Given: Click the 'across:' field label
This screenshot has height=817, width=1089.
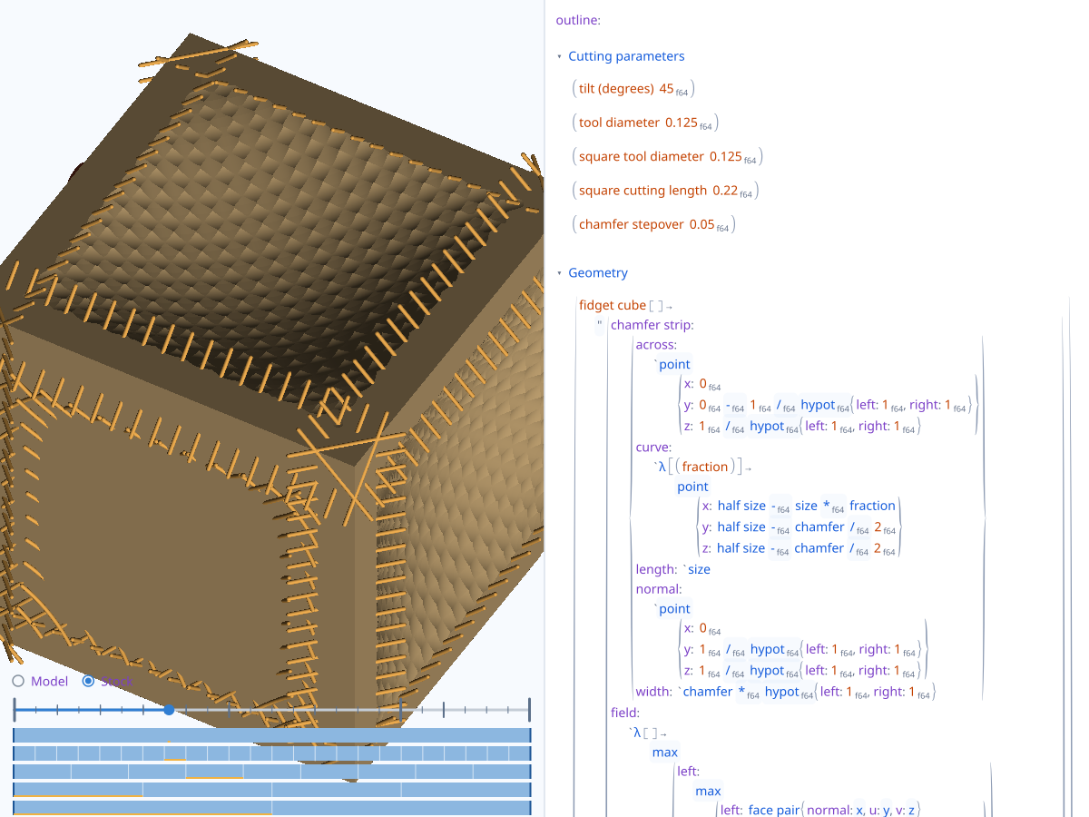Looking at the screenshot, I should pos(656,345).
